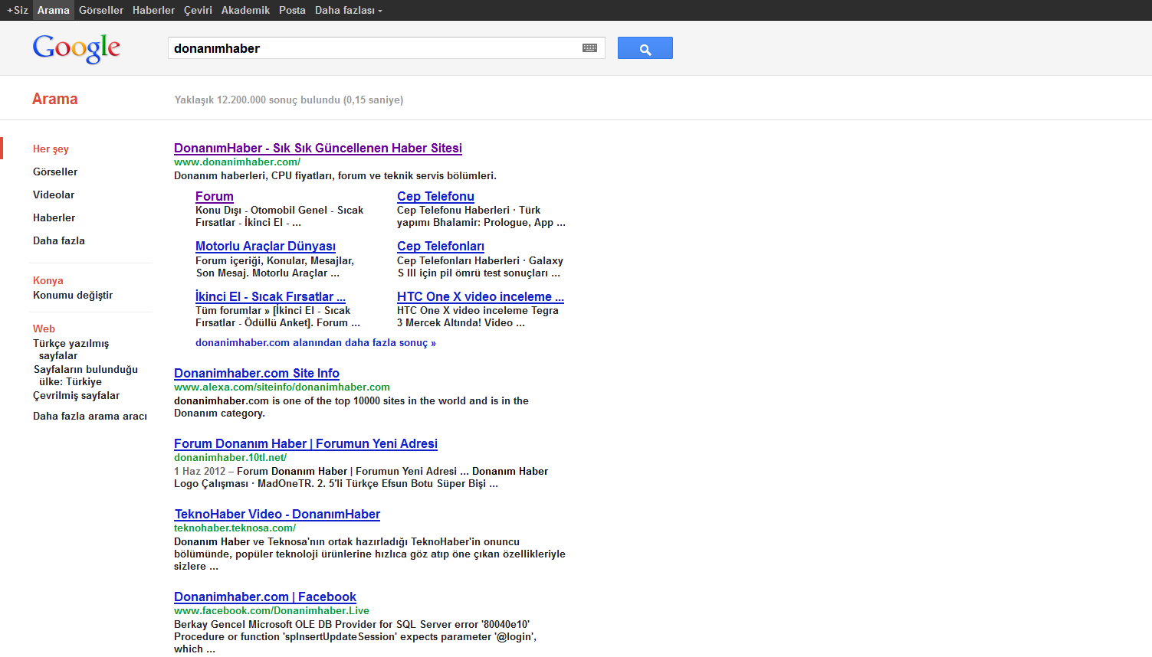The height and width of the screenshot is (657, 1152).
Task: Click the Konya location label
Action: 48,280
